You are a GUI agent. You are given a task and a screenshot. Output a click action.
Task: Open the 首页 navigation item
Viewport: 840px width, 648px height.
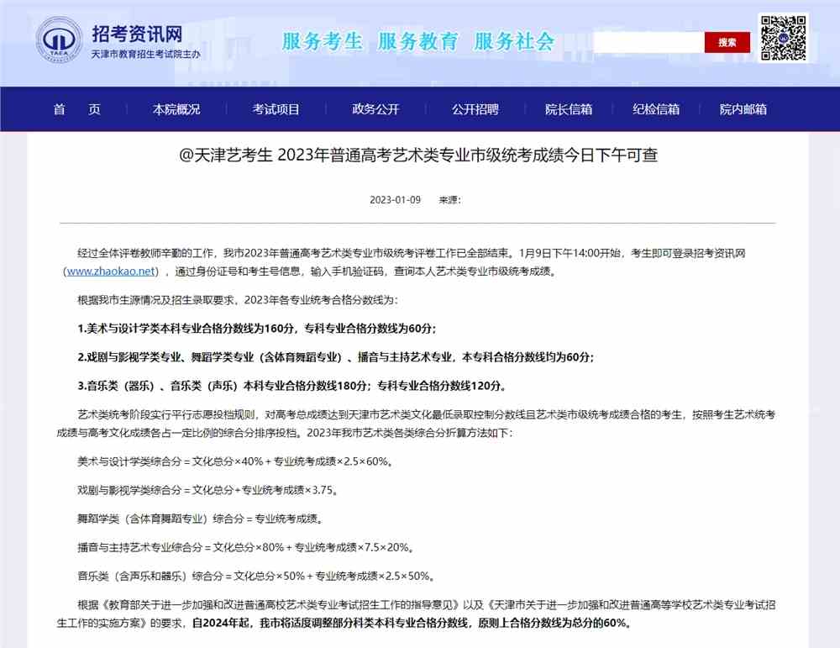(x=76, y=109)
